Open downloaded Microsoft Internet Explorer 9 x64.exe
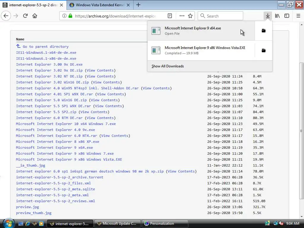Image resolution: width=304 pixels, height=228 pixels. click(x=201, y=31)
